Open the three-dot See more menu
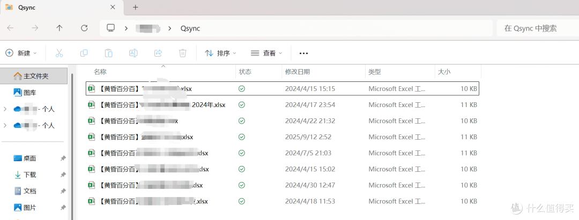Image resolution: width=579 pixels, height=220 pixels. click(303, 54)
